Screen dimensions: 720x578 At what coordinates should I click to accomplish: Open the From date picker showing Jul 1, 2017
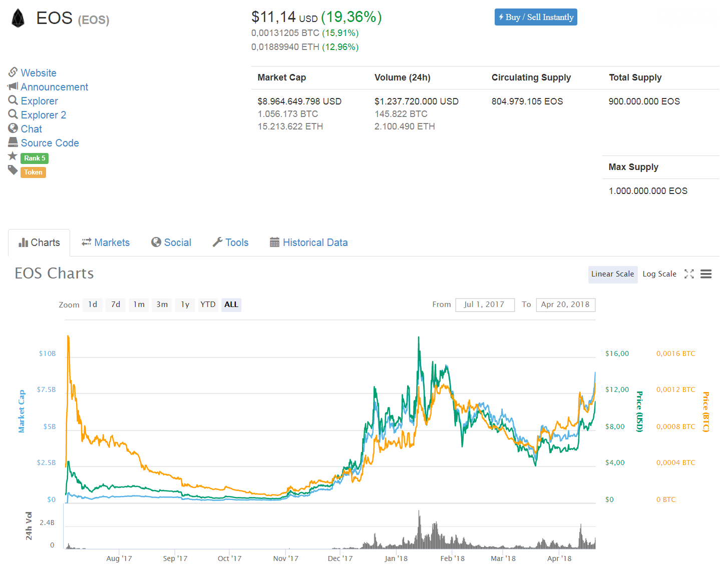click(x=484, y=304)
